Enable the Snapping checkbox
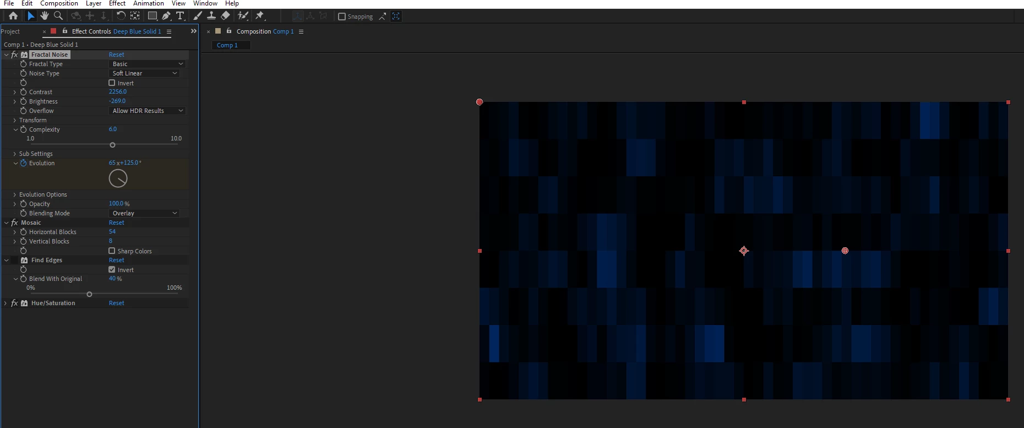1024x428 pixels. 342,17
